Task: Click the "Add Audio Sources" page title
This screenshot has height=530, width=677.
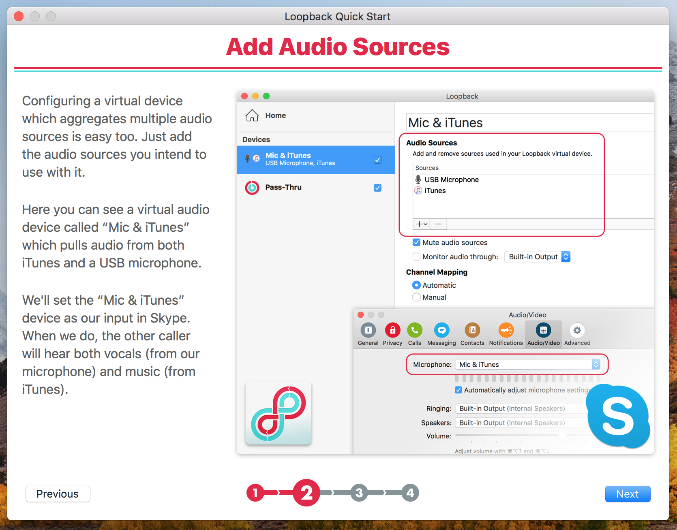Action: [338, 47]
